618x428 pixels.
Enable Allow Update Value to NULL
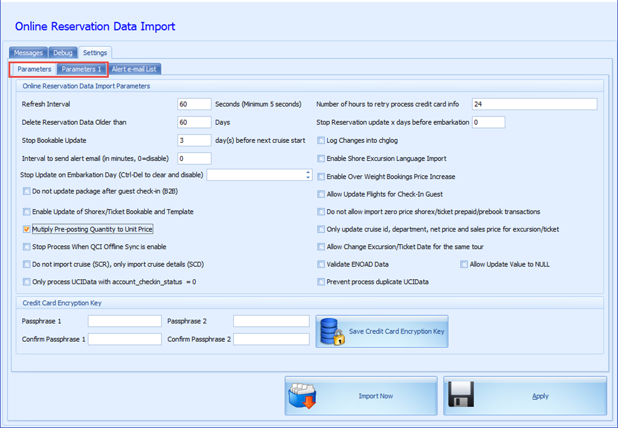464,265
